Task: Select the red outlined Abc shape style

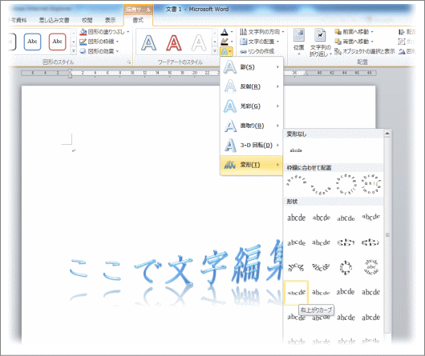Action: tap(57, 42)
